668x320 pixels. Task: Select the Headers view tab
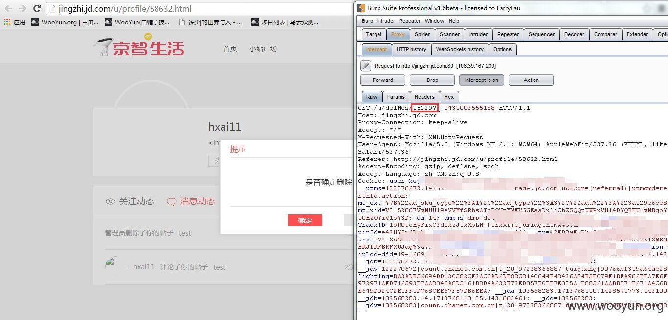click(424, 97)
